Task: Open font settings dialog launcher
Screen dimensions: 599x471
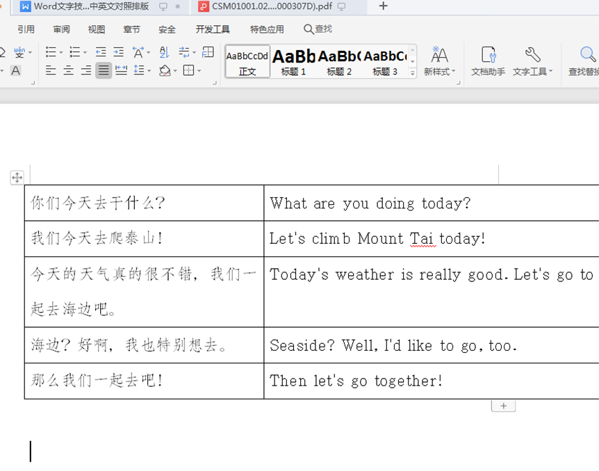Action: click(33, 83)
